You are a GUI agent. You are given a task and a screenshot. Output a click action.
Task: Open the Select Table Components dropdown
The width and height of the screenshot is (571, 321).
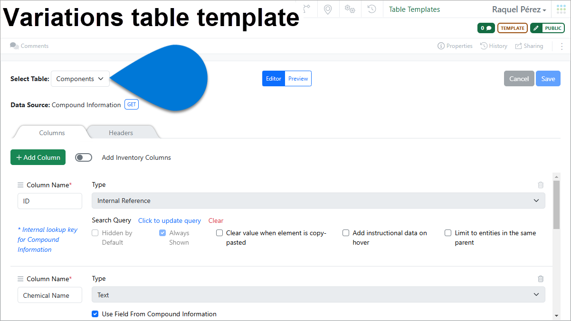80,78
